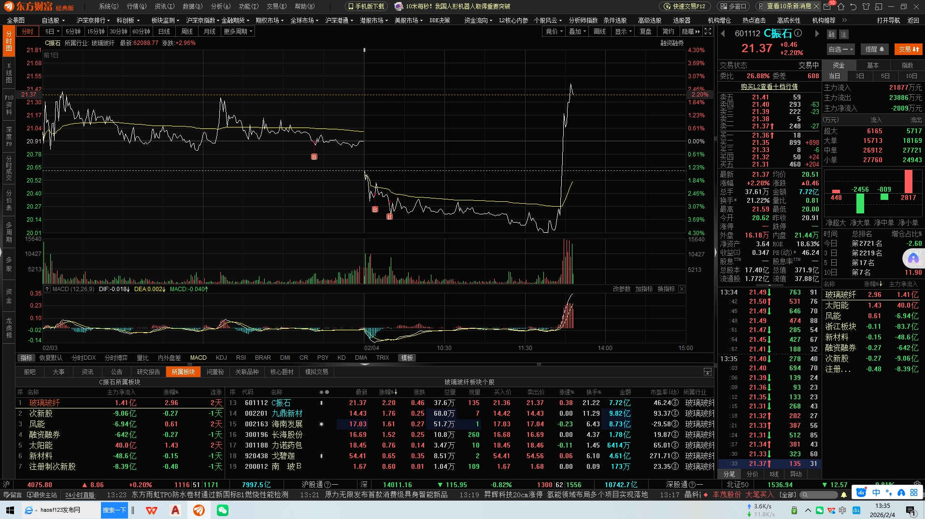Click the notification bell in status bar
This screenshot has height=519, width=925.
coord(844,495)
